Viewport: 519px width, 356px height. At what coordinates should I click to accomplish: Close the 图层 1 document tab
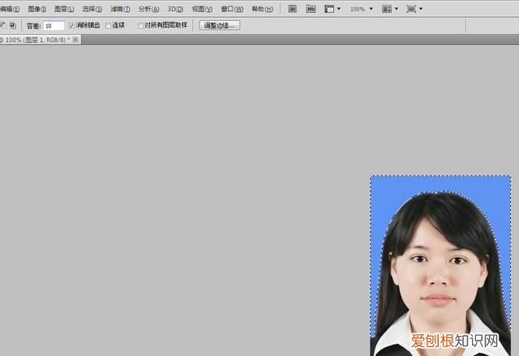[75, 40]
